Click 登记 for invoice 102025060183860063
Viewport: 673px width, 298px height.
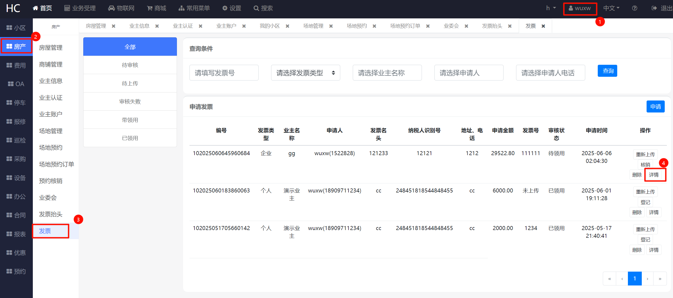(645, 202)
